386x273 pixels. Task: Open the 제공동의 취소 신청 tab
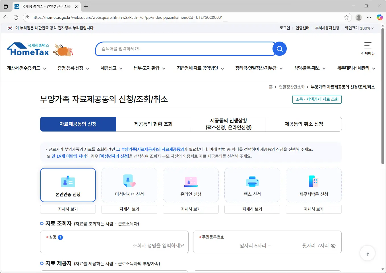(x=304, y=124)
